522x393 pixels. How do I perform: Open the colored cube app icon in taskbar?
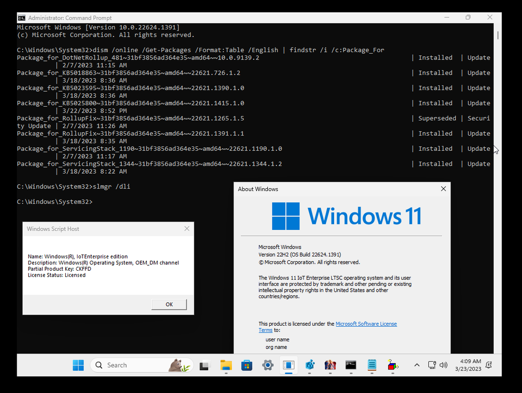point(393,365)
